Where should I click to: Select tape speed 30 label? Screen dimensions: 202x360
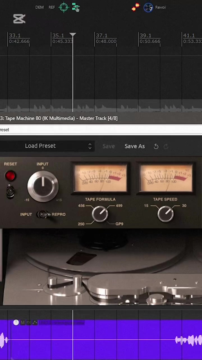pos(184,206)
